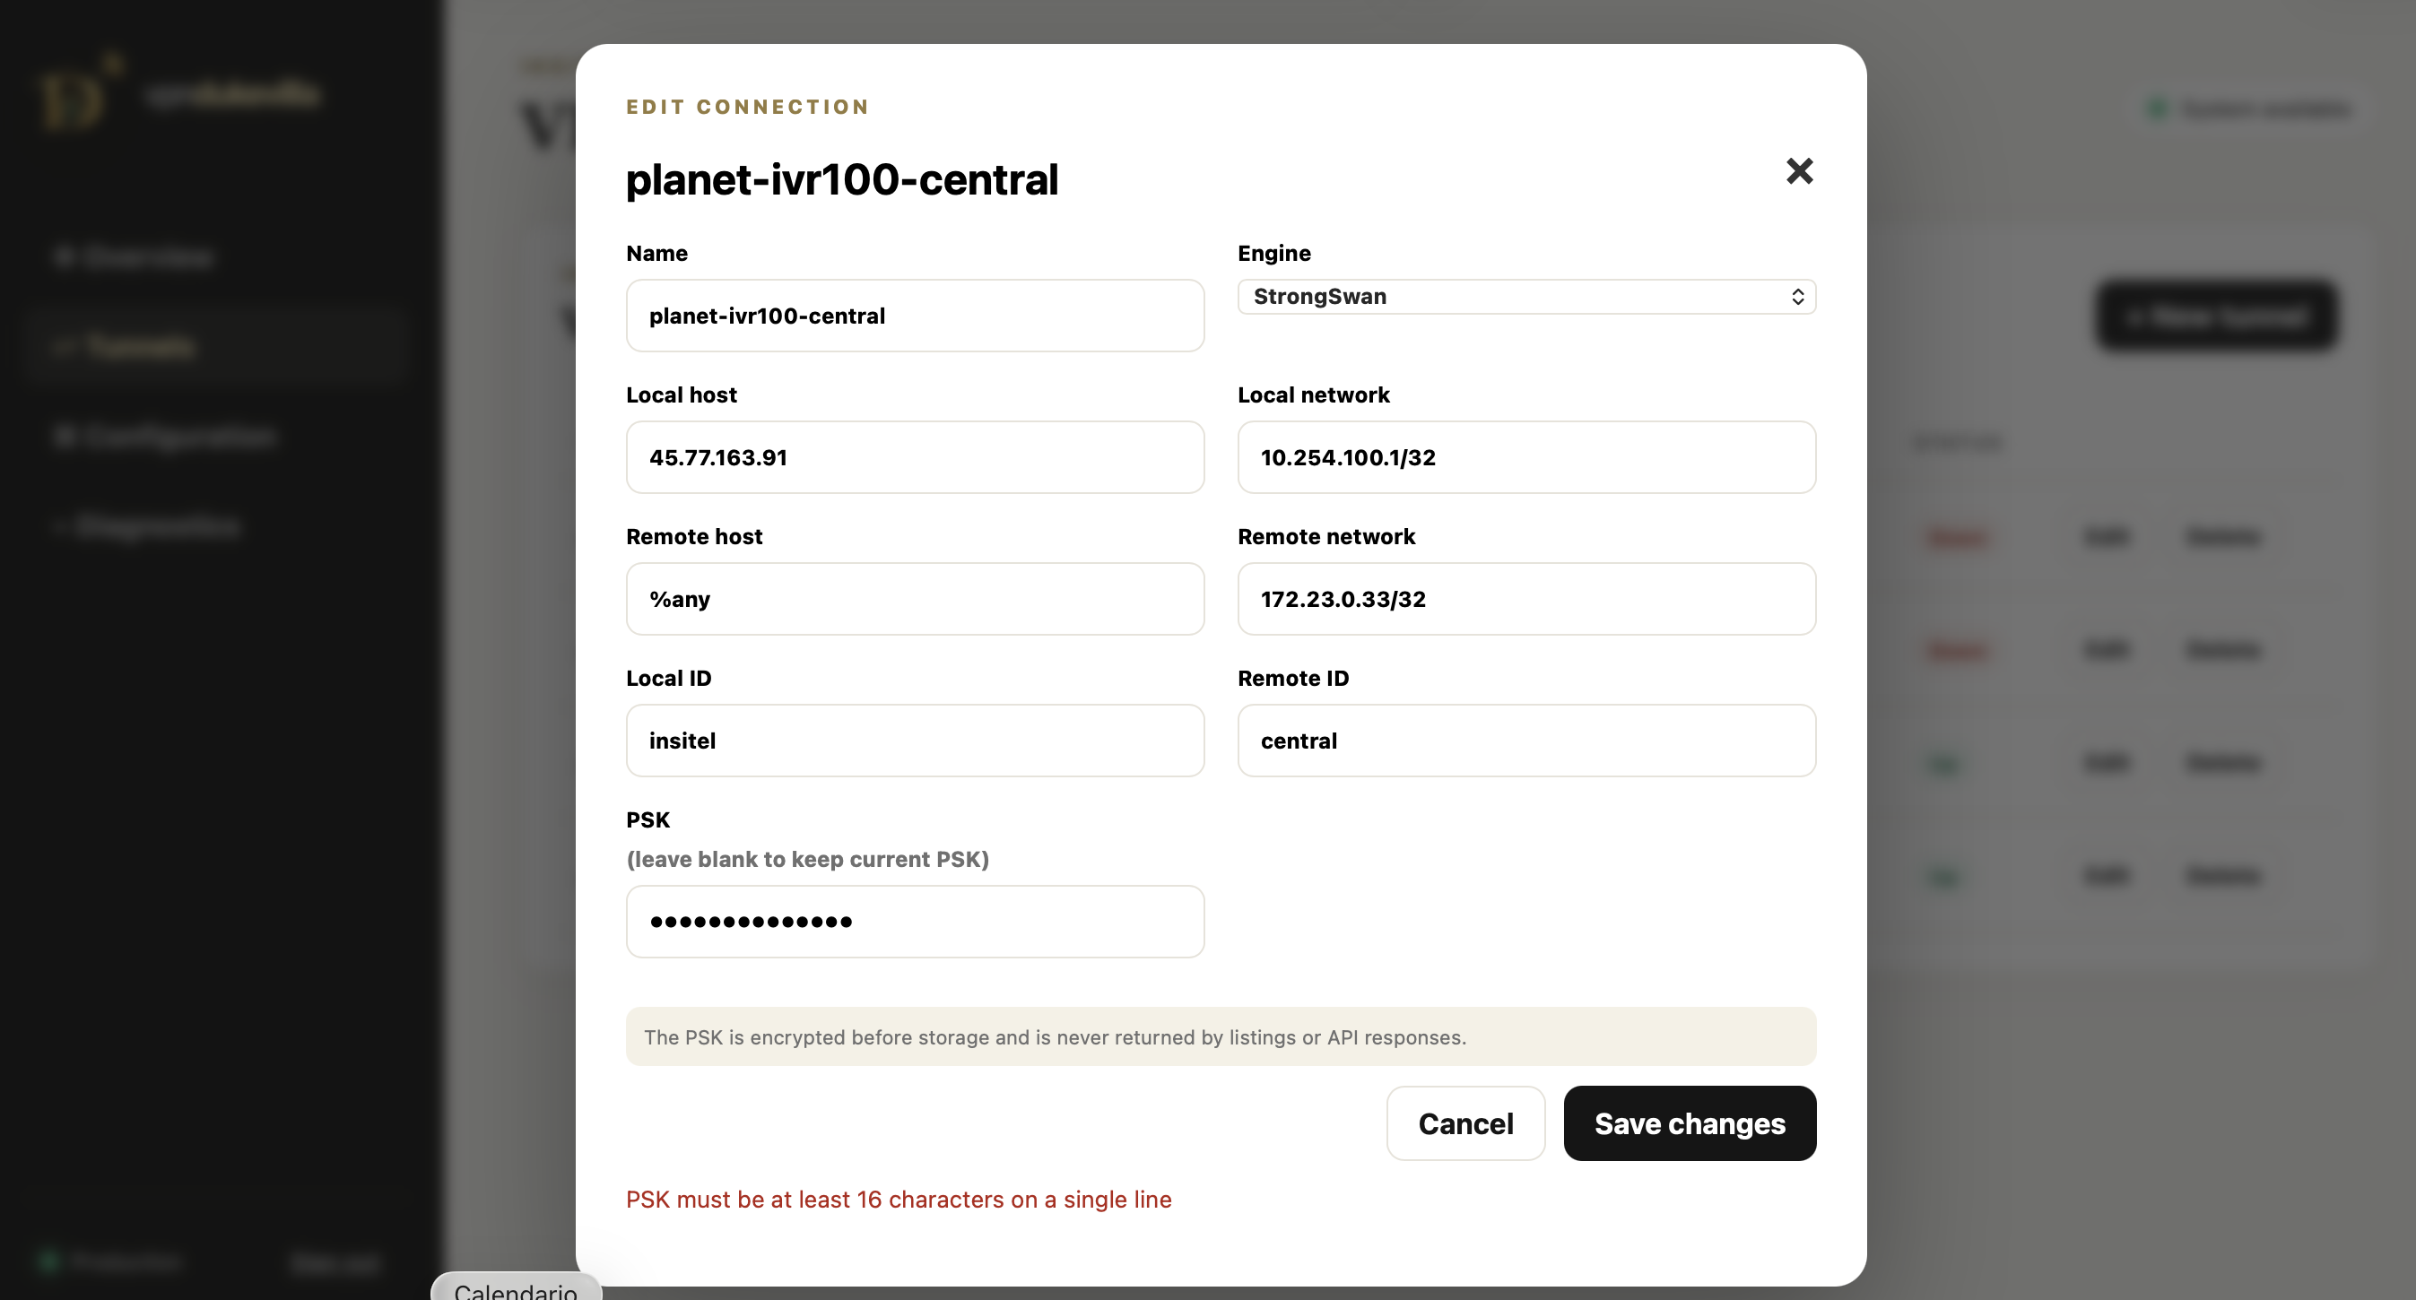Click the PSK encryption notice text
Image resolution: width=2416 pixels, height=1300 pixels.
point(1056,1036)
